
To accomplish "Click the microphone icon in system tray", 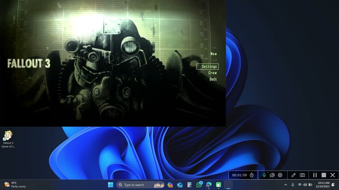I will click(x=293, y=185).
